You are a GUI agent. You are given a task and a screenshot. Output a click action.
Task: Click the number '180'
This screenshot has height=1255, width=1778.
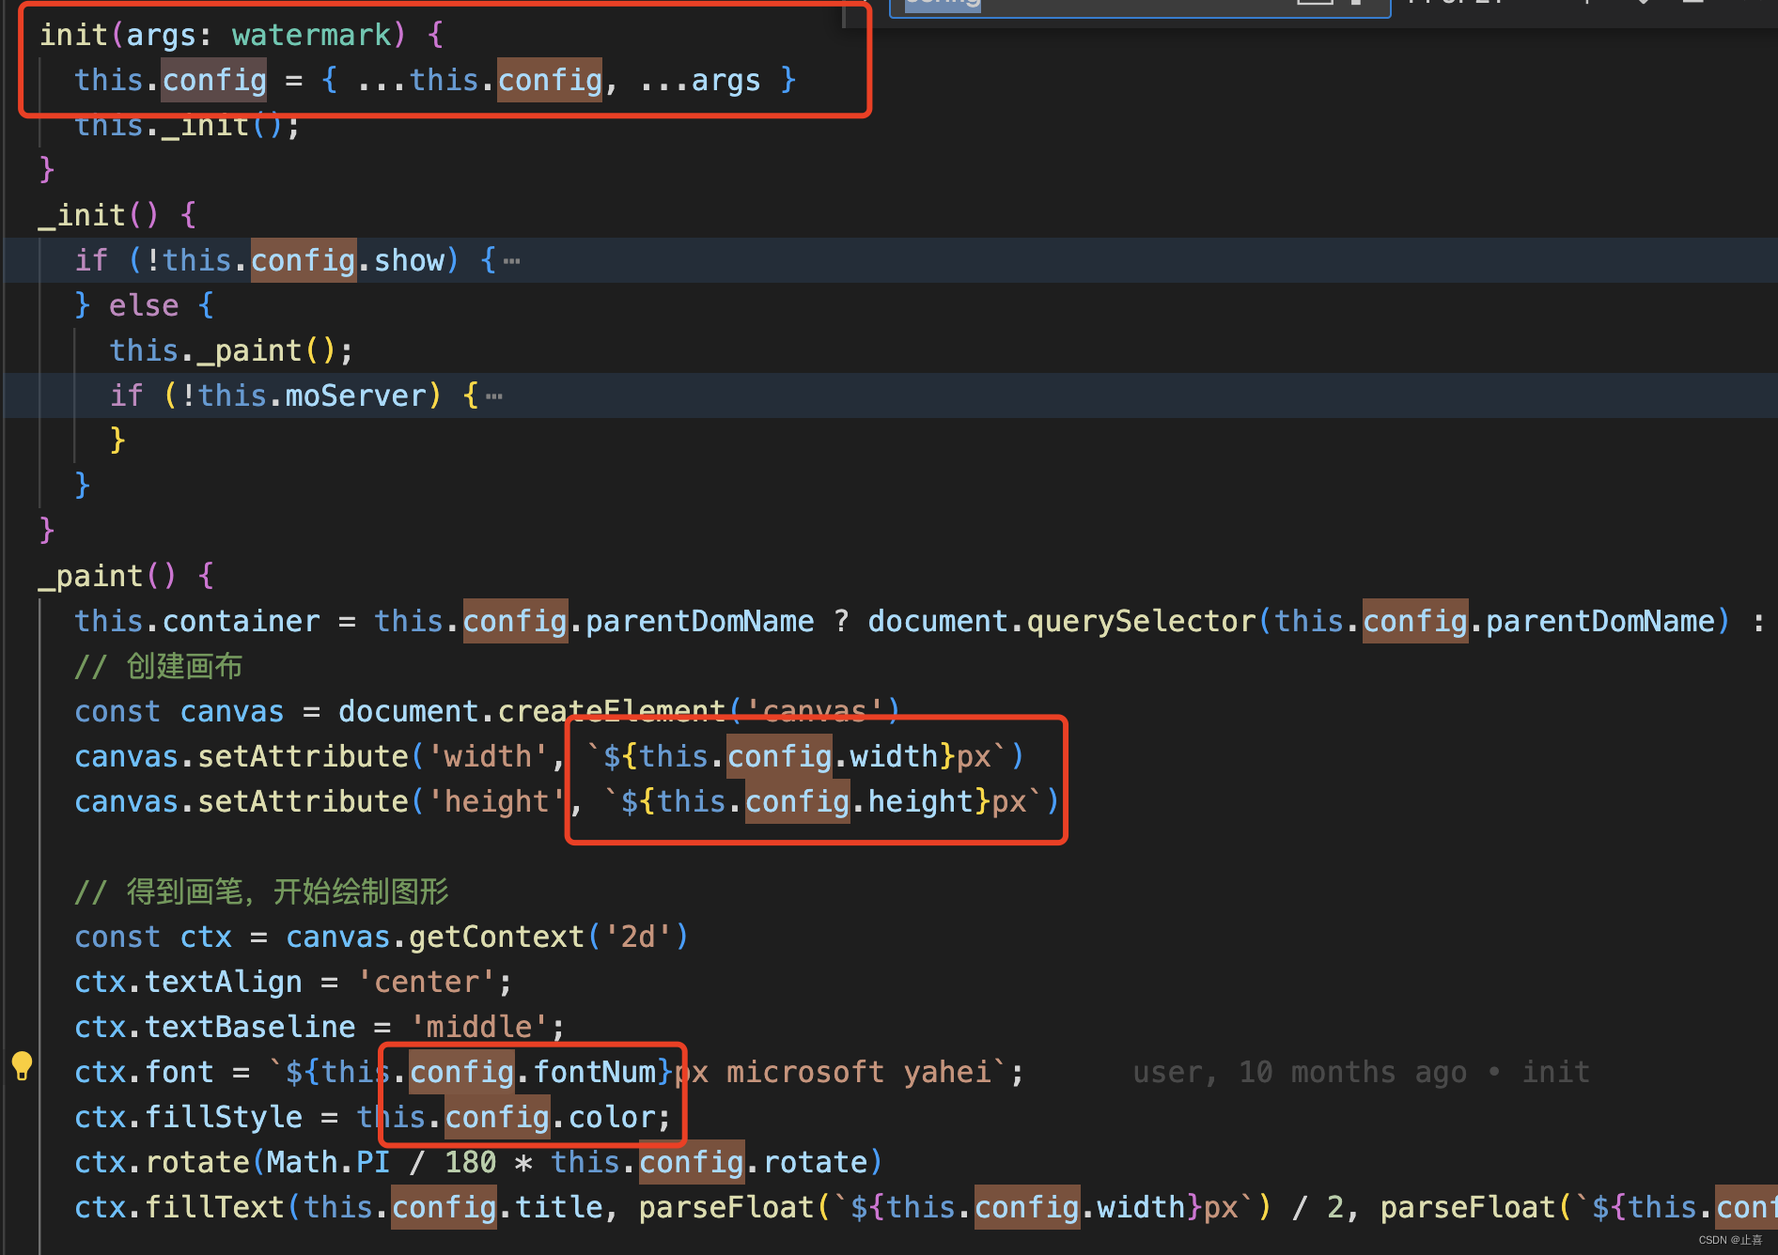[x=470, y=1162]
